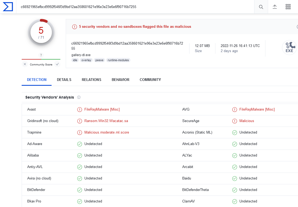The image size is (298, 207).
Task: Select AVG's FileRepMalware [Misc] result
Action: click(x=257, y=110)
